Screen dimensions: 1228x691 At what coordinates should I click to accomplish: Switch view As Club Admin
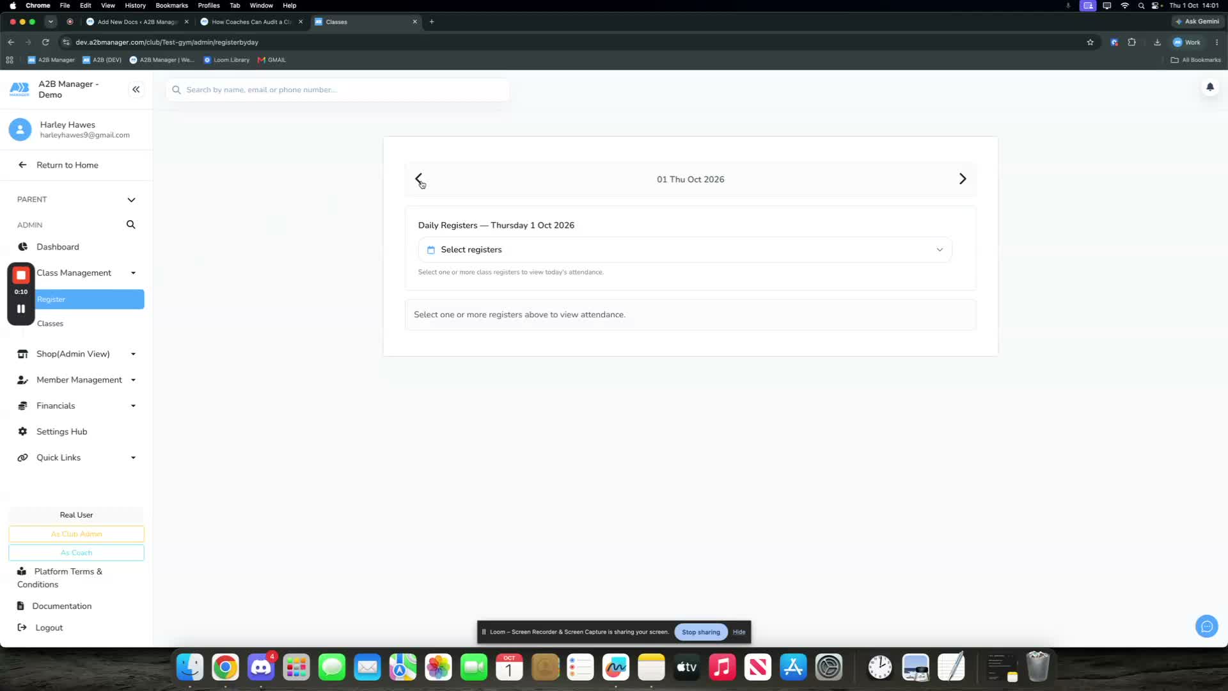[76, 534]
